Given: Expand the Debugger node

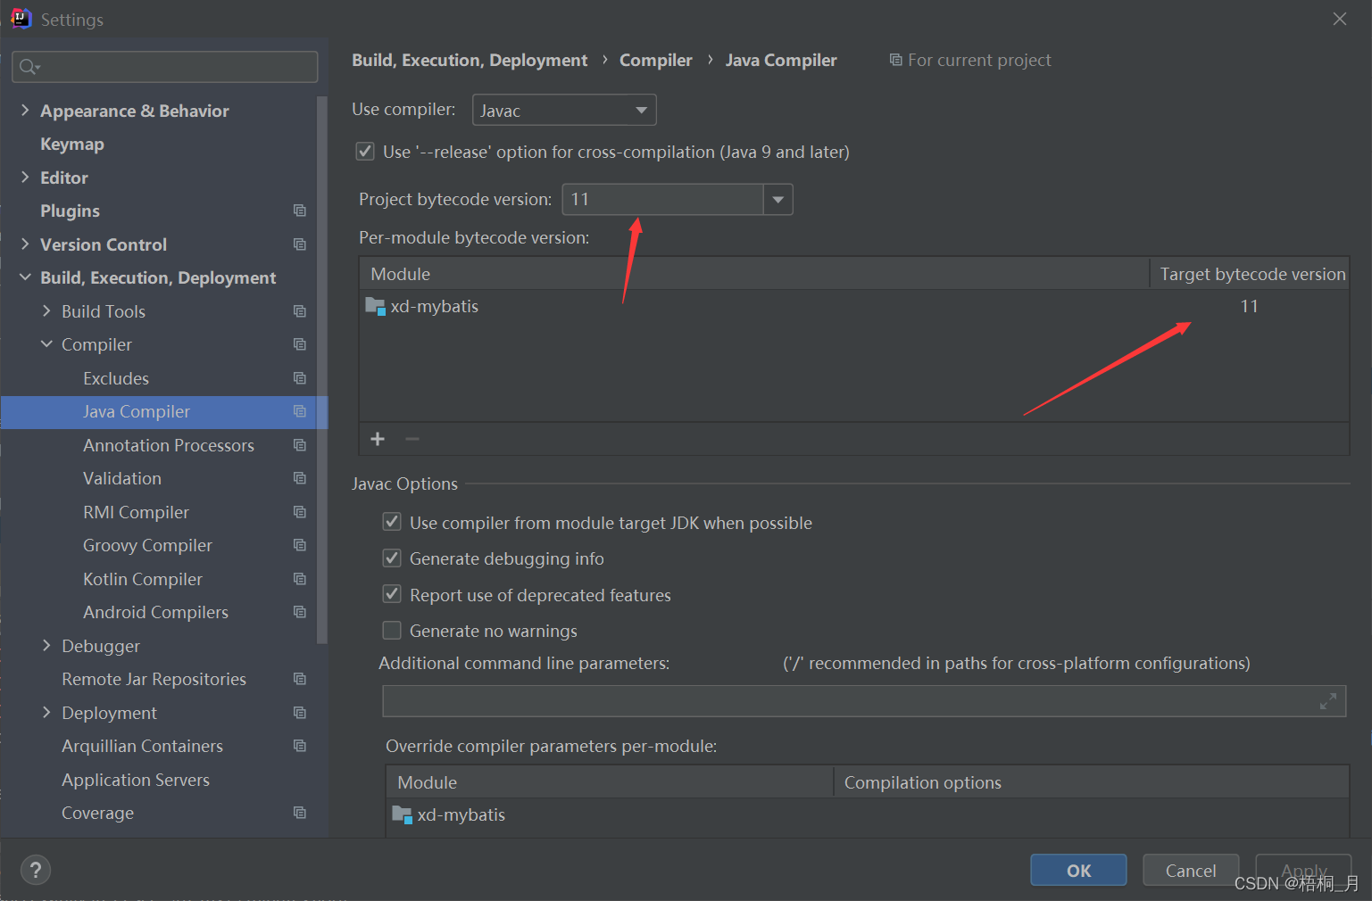Looking at the screenshot, I should (x=46, y=646).
